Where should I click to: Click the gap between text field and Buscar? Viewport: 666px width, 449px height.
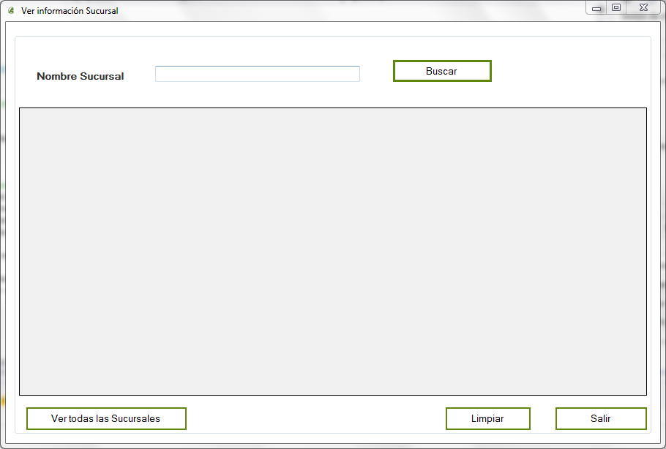376,74
